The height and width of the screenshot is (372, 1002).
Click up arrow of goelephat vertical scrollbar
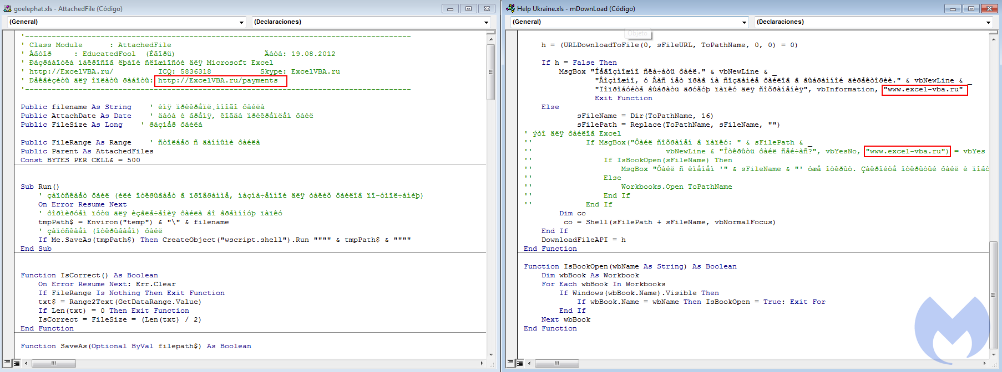[x=491, y=39]
